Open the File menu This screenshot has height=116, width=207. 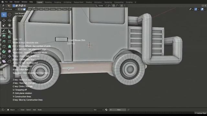(6, 2)
